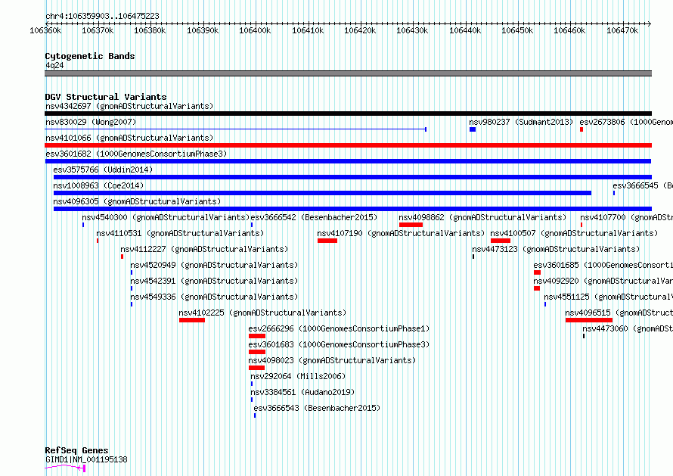Click the 4q24 band label
The height and width of the screenshot is (476, 673).
pyautogui.click(x=54, y=65)
